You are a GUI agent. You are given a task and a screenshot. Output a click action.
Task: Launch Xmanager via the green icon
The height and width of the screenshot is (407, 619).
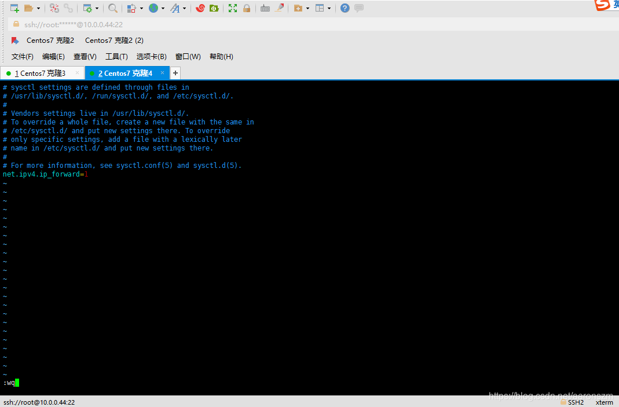214,8
